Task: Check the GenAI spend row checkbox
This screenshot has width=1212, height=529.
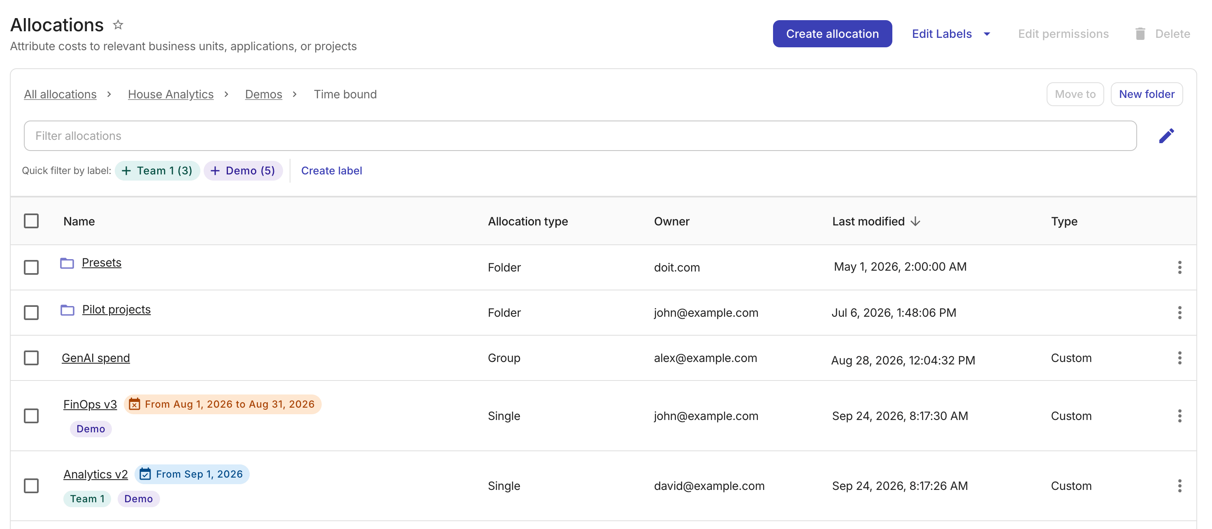Action: [31, 358]
